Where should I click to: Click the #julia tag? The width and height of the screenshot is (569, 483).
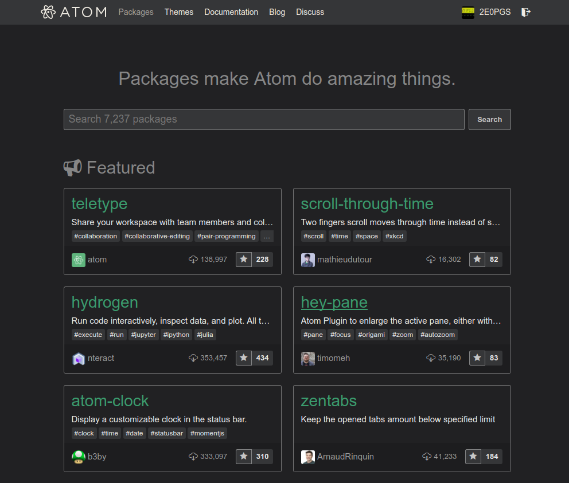(205, 335)
